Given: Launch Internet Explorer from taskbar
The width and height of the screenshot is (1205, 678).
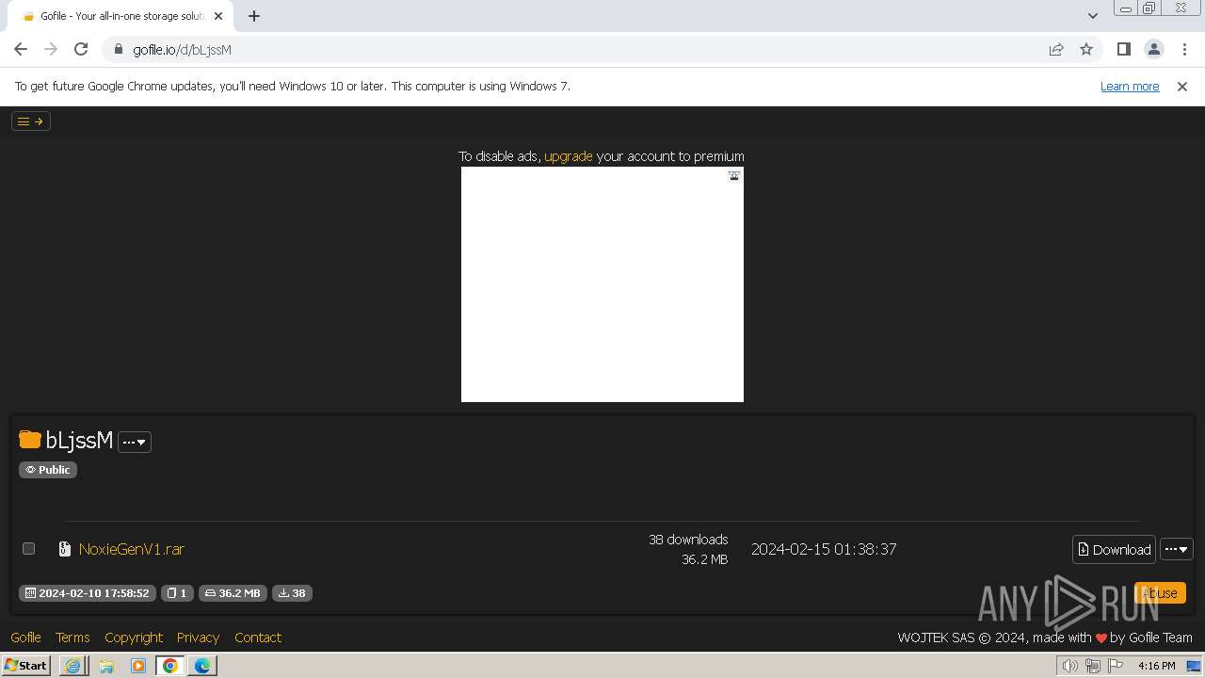Looking at the screenshot, I should coord(73,666).
